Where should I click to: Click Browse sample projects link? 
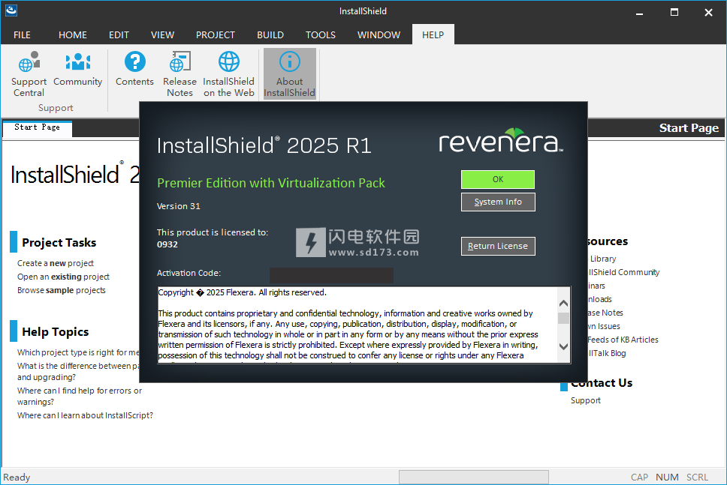click(x=62, y=290)
